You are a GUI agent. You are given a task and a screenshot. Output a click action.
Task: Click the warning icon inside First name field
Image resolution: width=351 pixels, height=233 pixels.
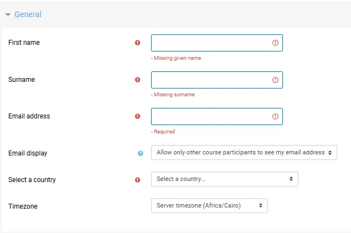275,43
